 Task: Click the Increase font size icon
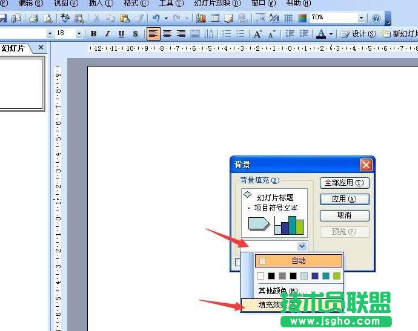257,34
